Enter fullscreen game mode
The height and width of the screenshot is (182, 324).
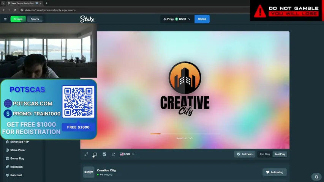[x=86, y=154]
